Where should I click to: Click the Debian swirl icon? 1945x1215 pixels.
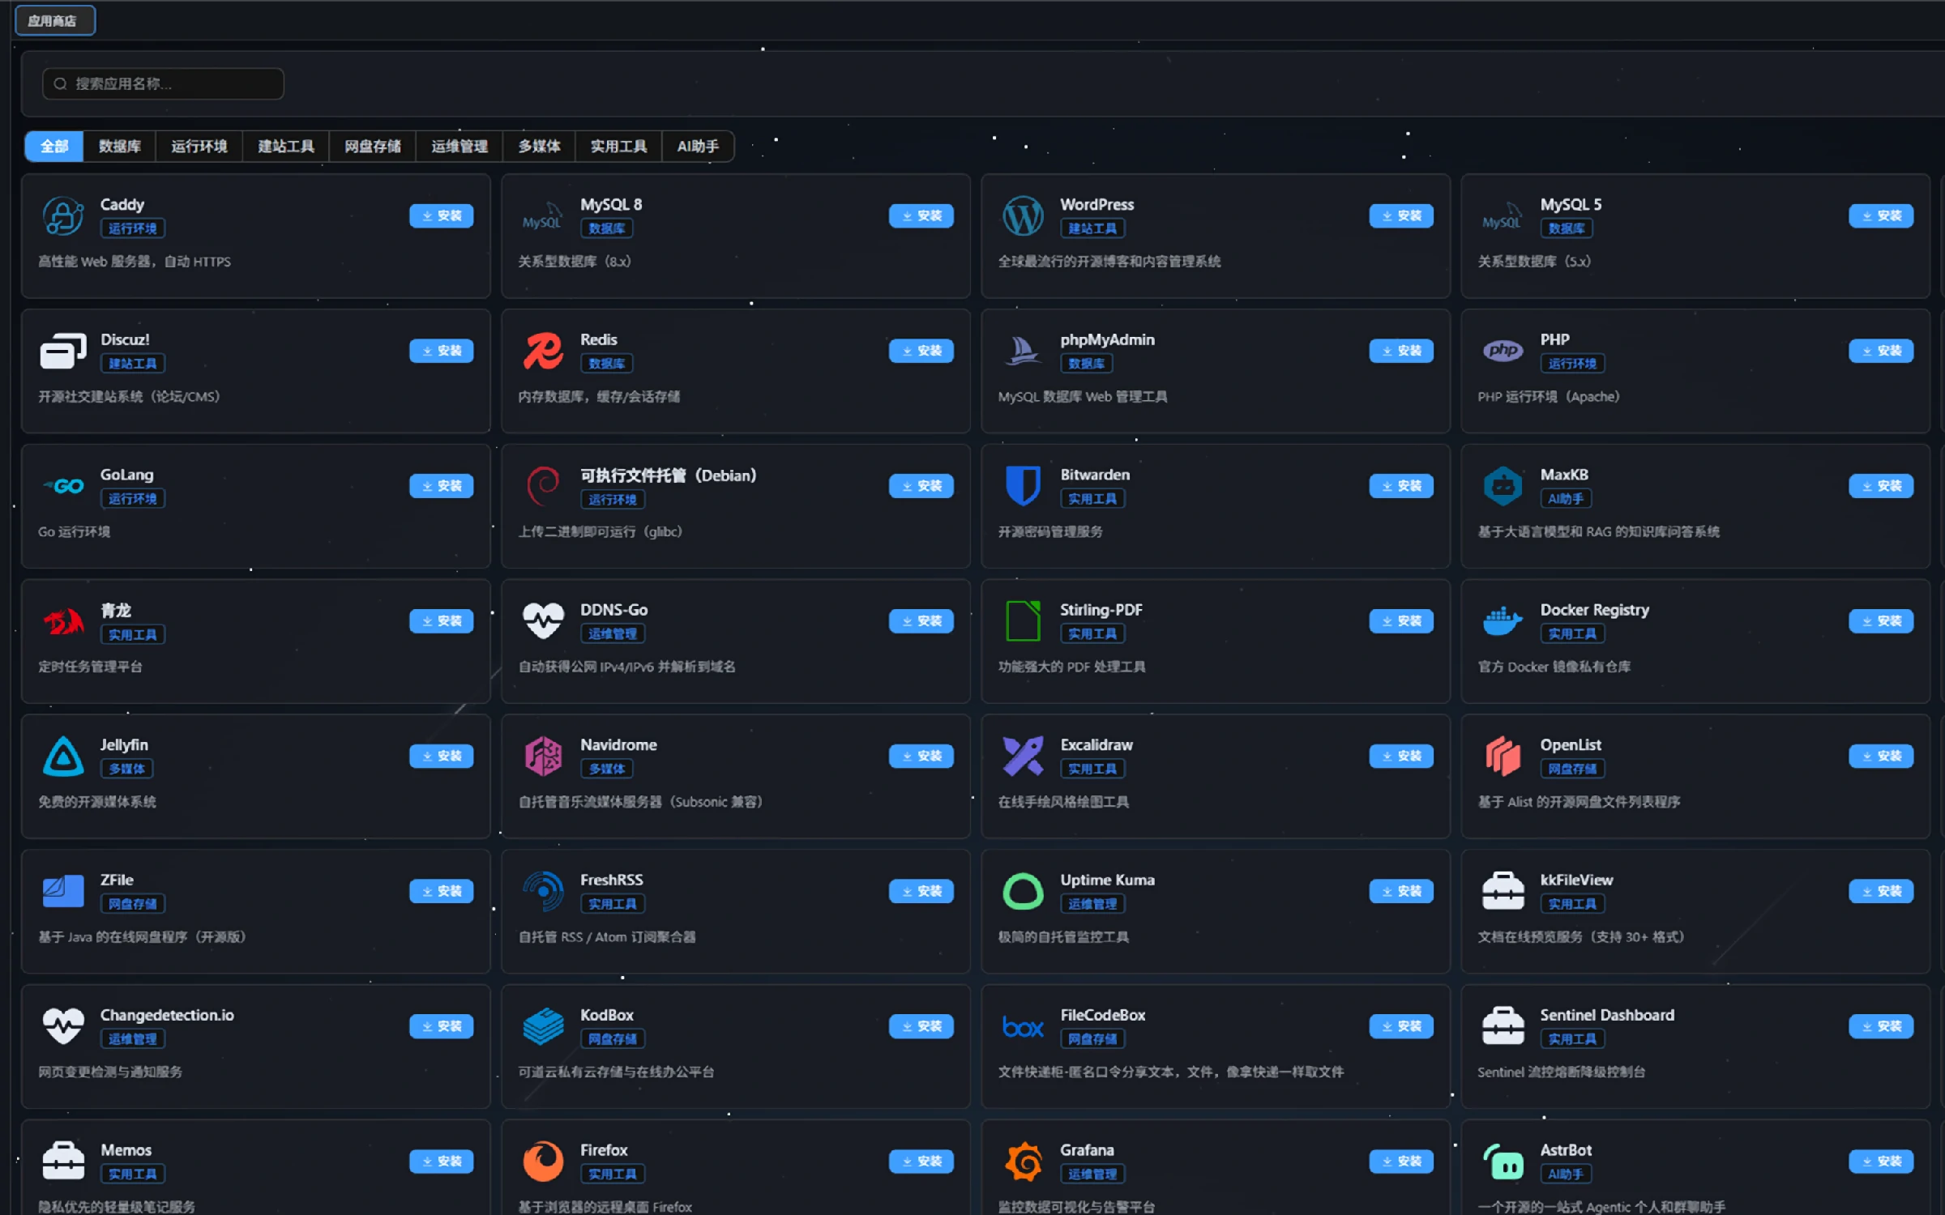(543, 486)
